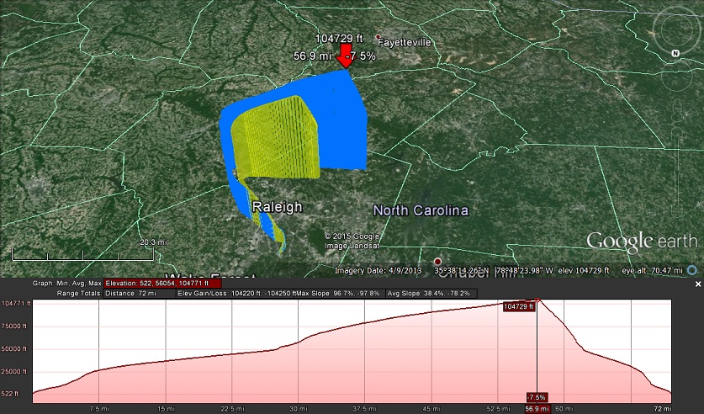Click the Fayetteville placemark dot
This screenshot has width=704, height=414.
378,35
